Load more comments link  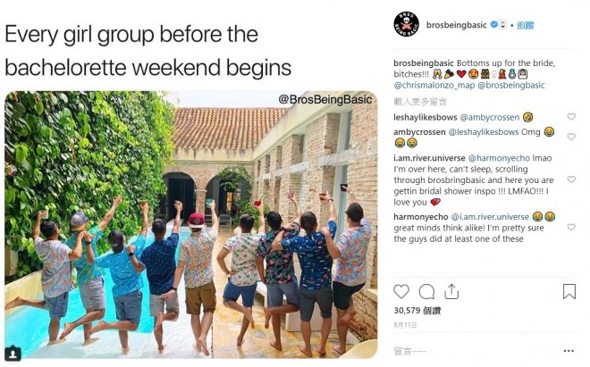[420, 102]
